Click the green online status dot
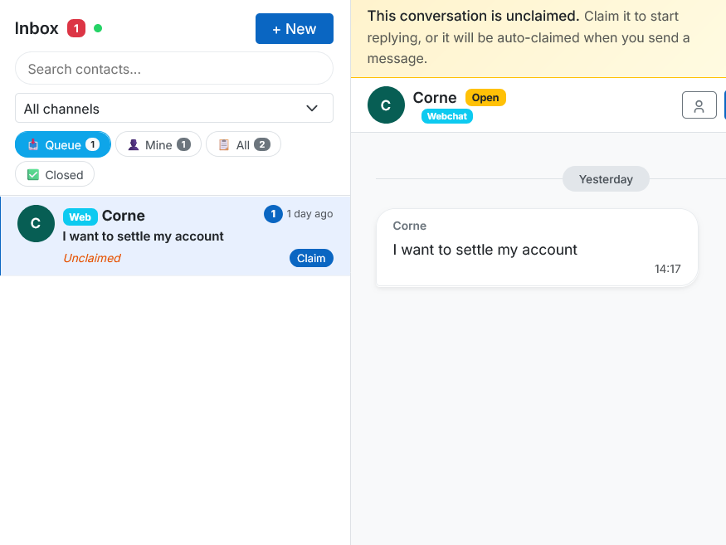The image size is (726, 545). pos(98,28)
